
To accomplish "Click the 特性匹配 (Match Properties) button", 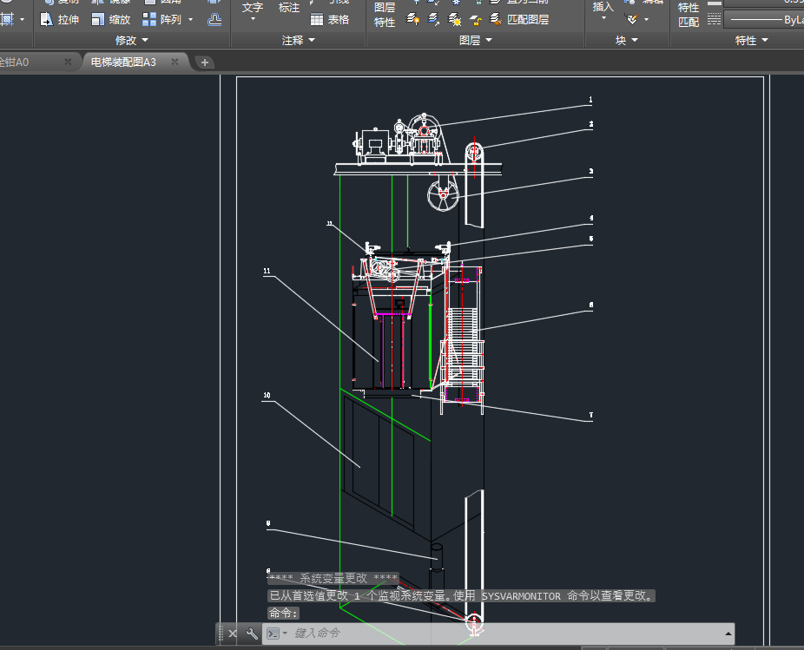I will pyautogui.click(x=689, y=14).
